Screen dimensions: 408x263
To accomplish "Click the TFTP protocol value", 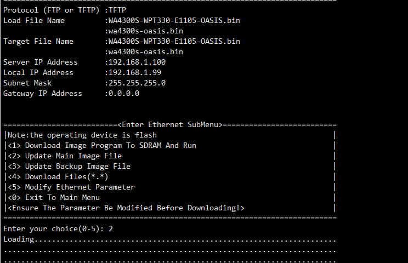I will [x=117, y=10].
